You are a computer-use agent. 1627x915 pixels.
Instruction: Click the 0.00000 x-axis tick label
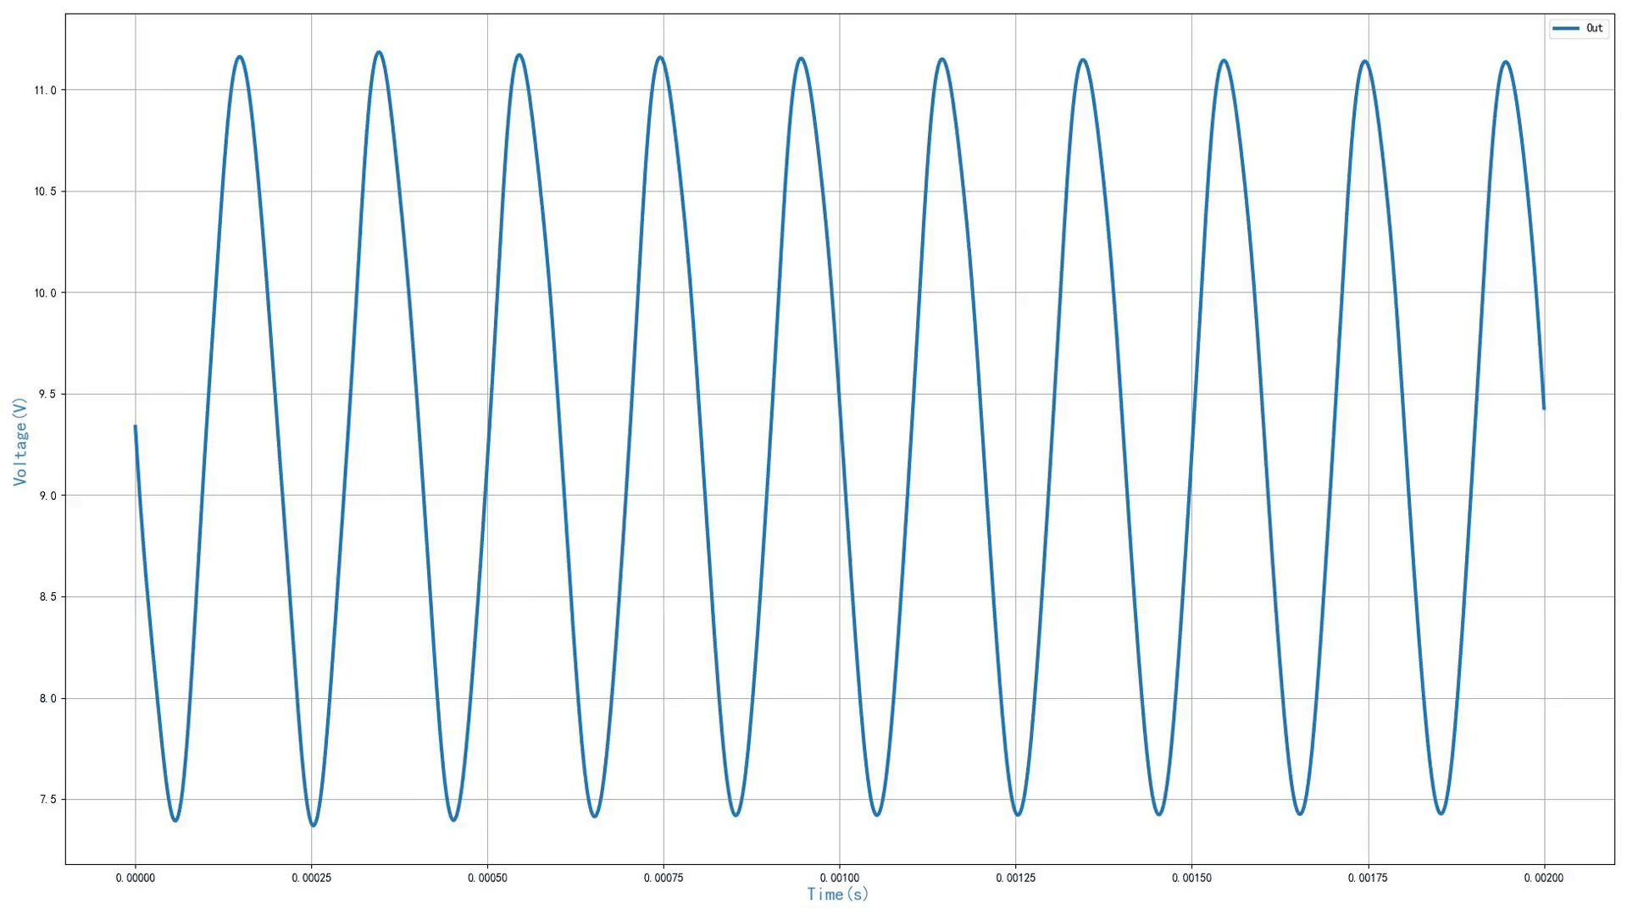[135, 879]
